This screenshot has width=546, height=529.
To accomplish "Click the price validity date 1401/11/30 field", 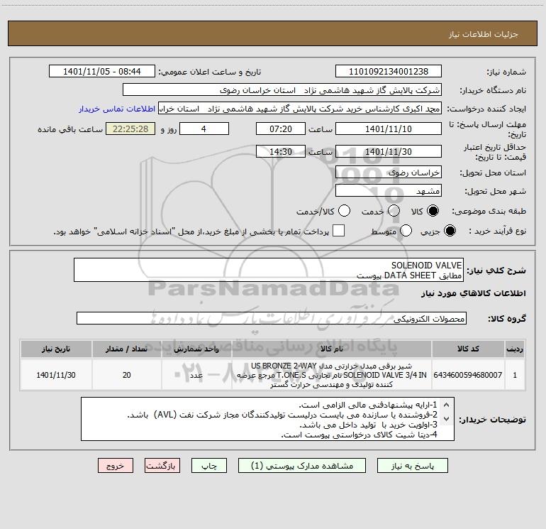I will pyautogui.click(x=389, y=151).
